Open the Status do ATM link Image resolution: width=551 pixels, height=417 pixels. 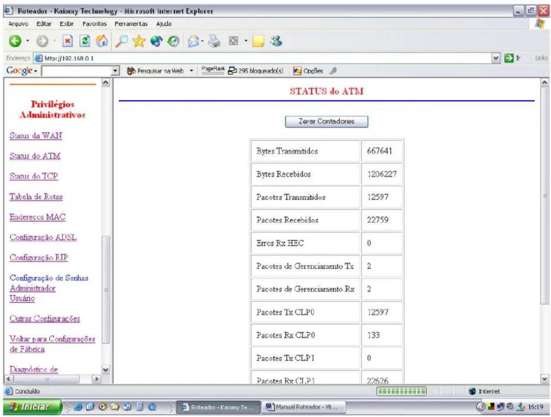35,156
